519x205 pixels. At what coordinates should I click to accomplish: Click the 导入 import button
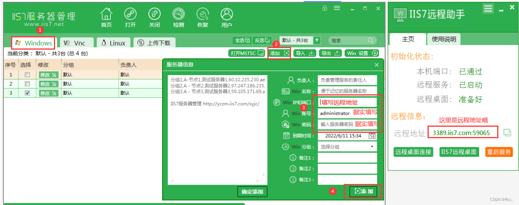(305, 53)
